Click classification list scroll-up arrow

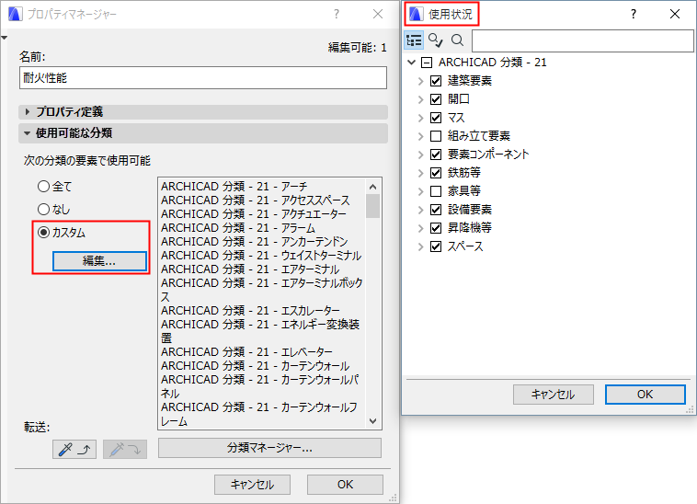(373, 186)
